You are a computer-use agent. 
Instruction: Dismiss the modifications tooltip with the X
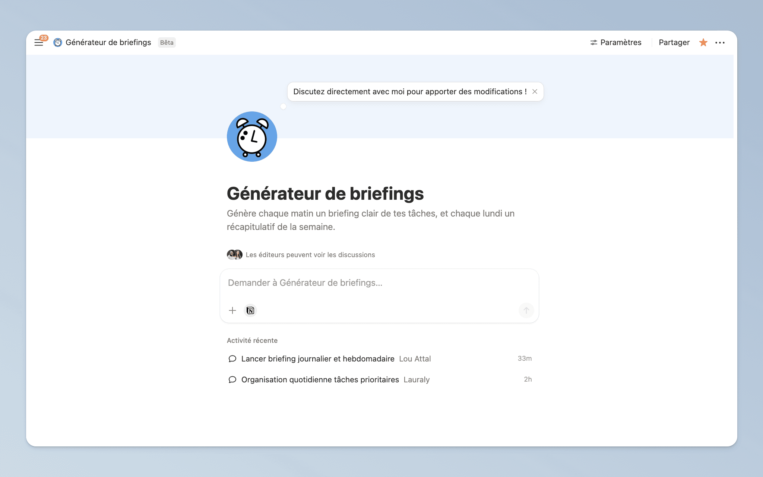pos(535,91)
